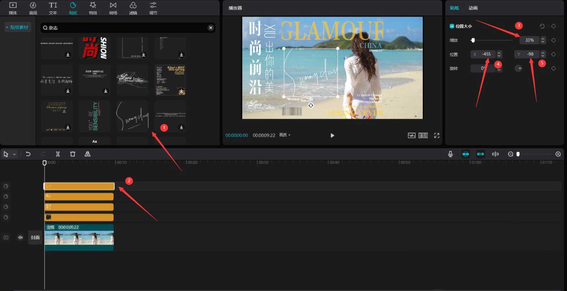Select the topmost selected sticker clip

[x=79, y=186]
